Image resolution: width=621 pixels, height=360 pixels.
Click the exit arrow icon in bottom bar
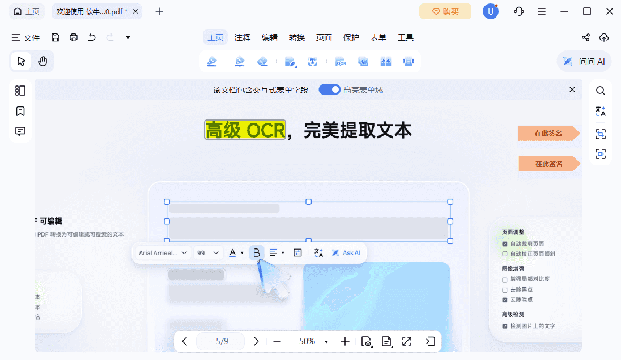pyautogui.click(x=431, y=341)
